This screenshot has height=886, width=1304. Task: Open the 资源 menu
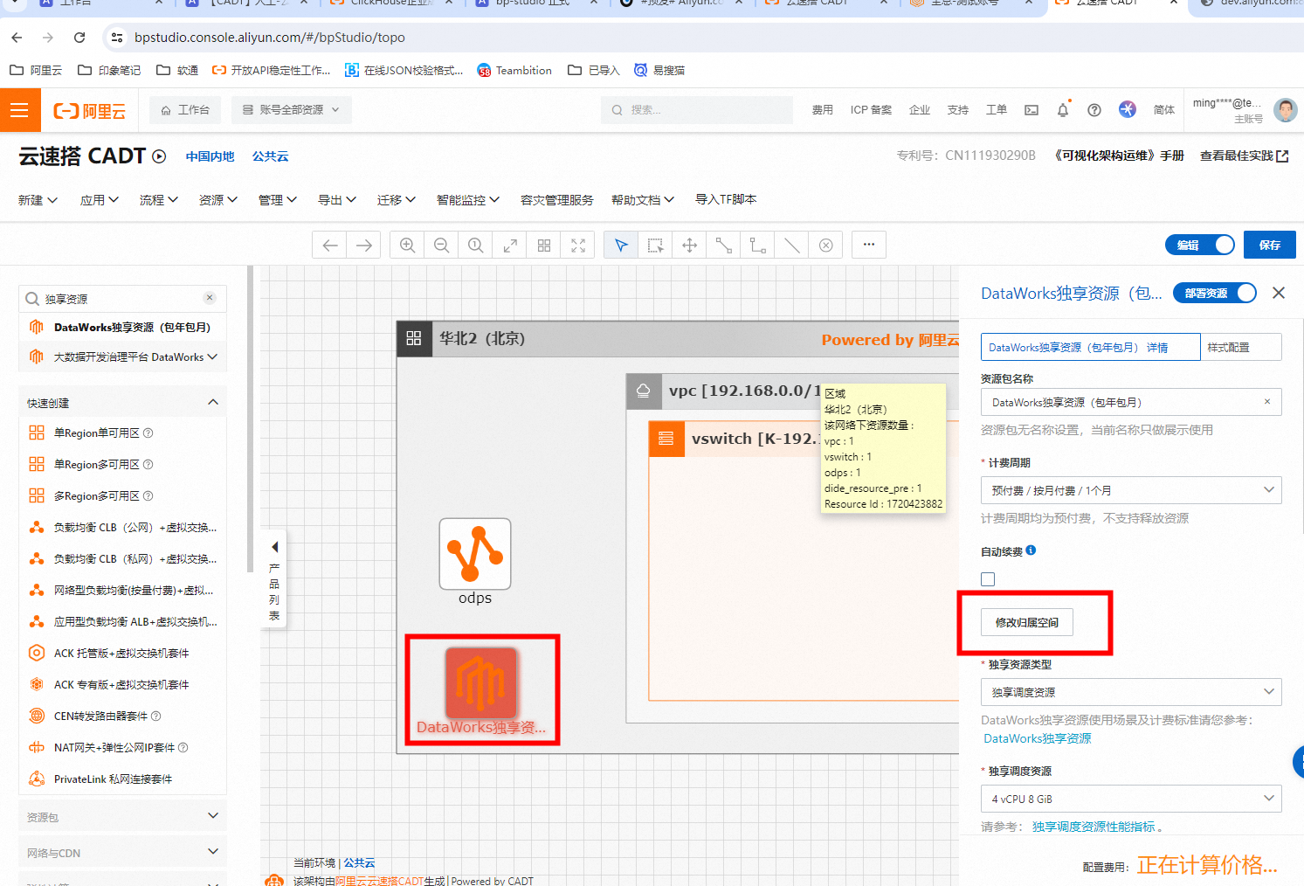pos(218,200)
